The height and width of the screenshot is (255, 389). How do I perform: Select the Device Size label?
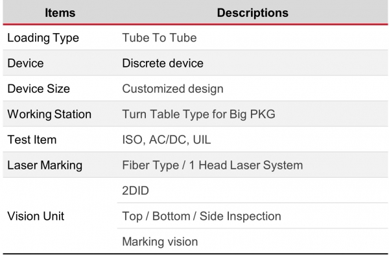click(x=39, y=89)
